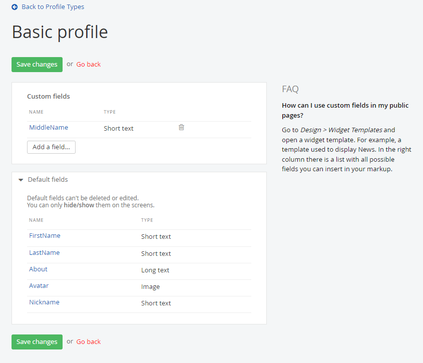The height and width of the screenshot is (363, 423).
Task: Click the back arrow circle icon
Action: [15, 7]
